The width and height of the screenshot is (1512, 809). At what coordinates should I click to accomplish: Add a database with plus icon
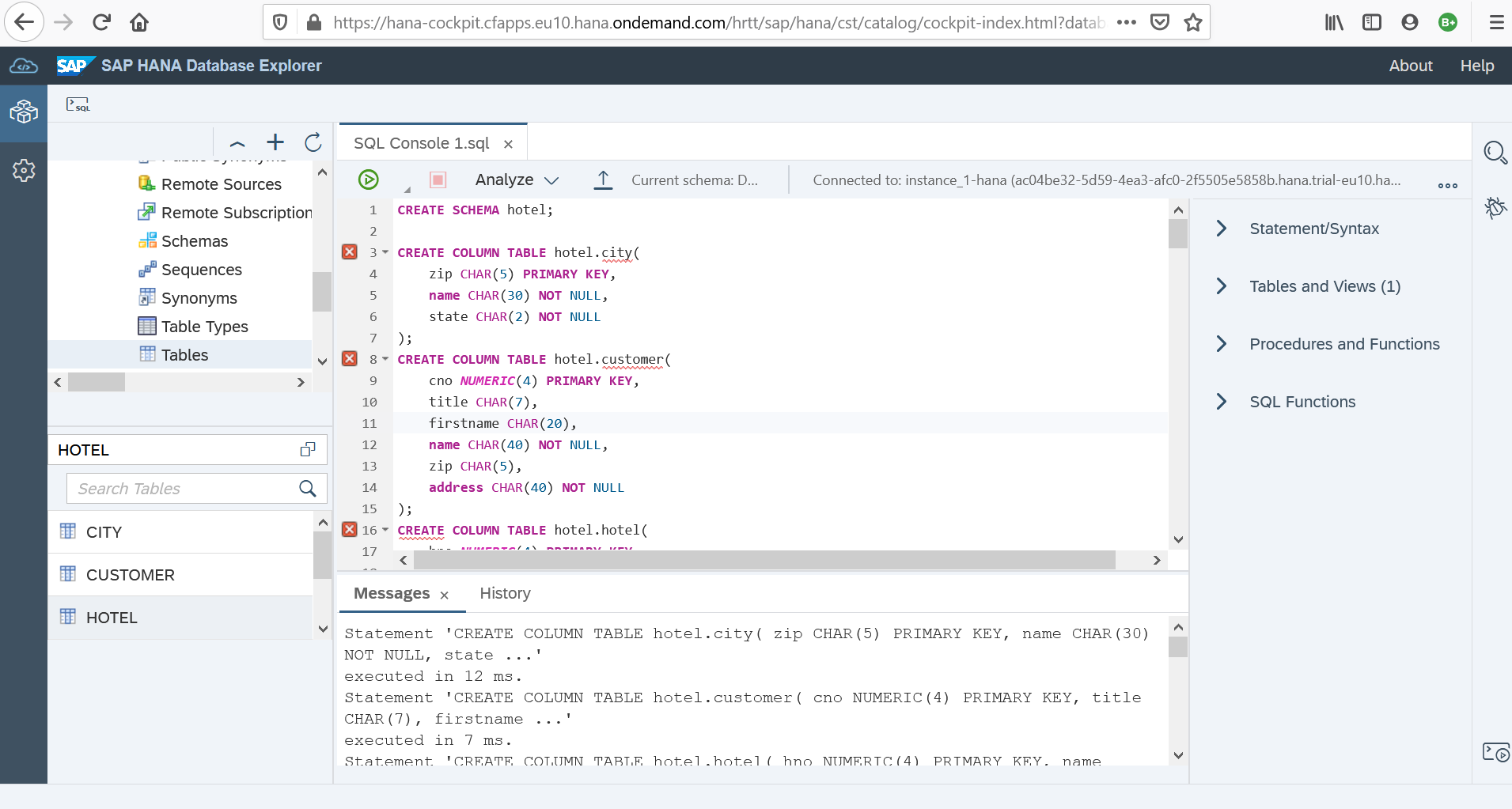tap(275, 142)
